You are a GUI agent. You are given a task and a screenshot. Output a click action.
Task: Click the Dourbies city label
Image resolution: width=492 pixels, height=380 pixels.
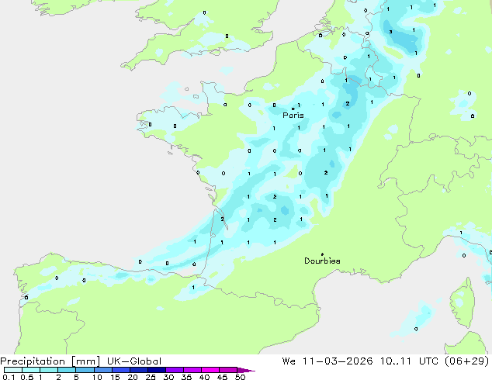point(322,261)
